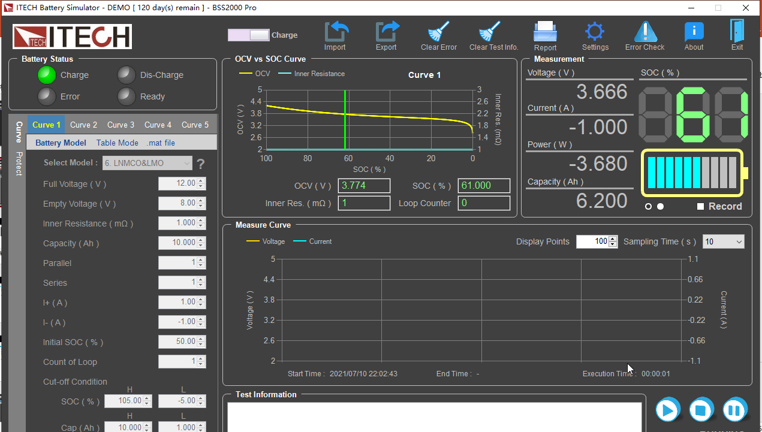Open the Protect side tab
Image resolution: width=762 pixels, height=432 pixels.
pyautogui.click(x=19, y=164)
